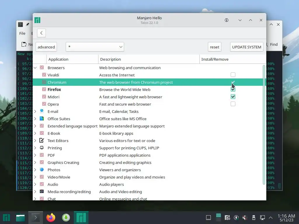Open the green installer download icon
This screenshot has width=299, height=224.
coord(66,218)
